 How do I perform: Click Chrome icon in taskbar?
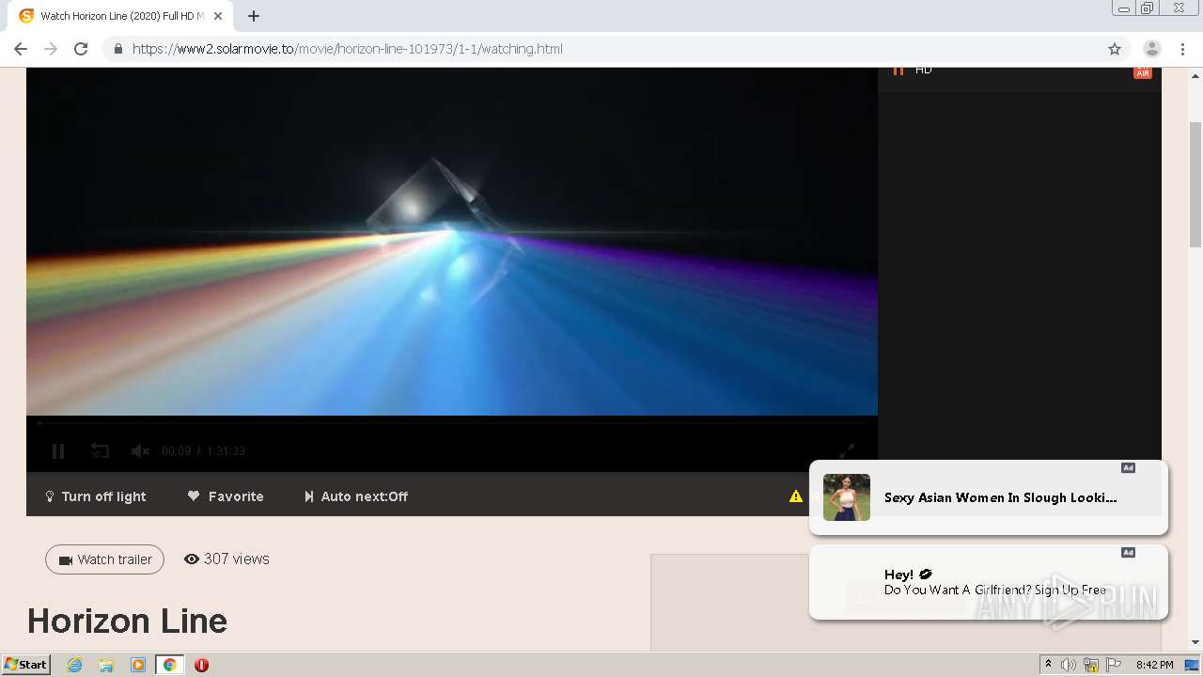(170, 665)
